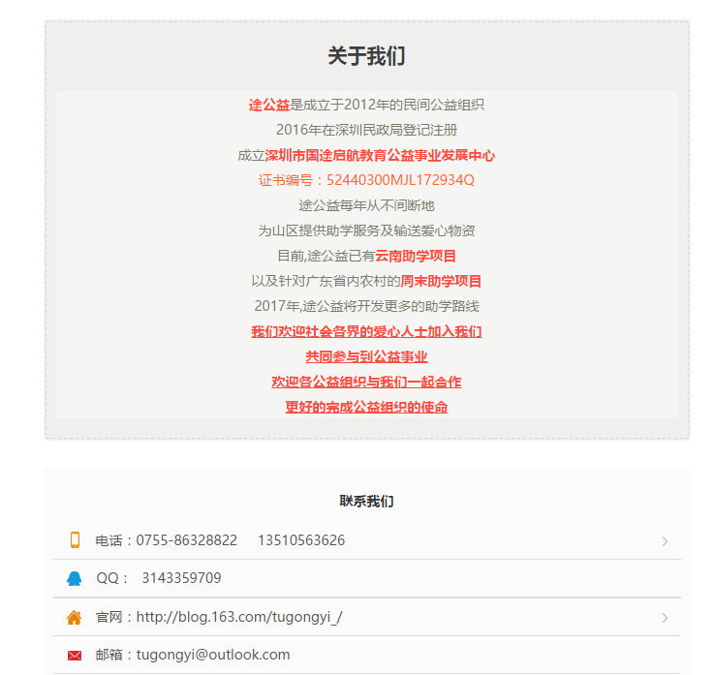
Task: Click line 为山区提供助学服务及输送爱心物资
Action: (x=366, y=230)
